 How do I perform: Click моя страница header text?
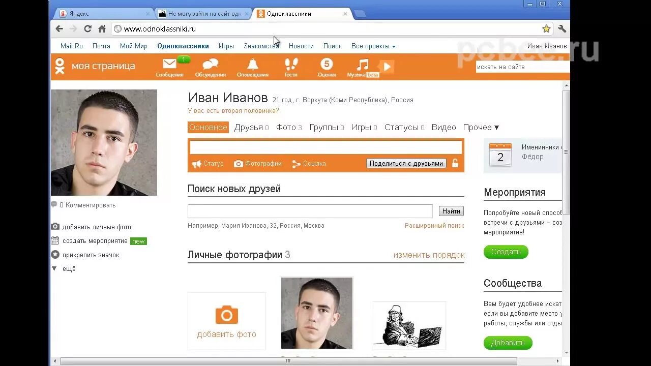(103, 66)
